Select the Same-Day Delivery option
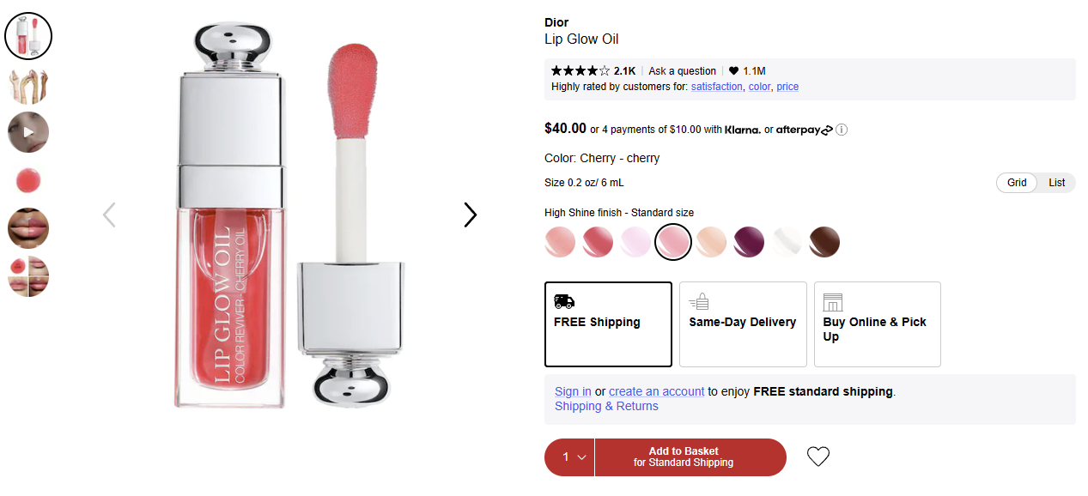 [743, 324]
